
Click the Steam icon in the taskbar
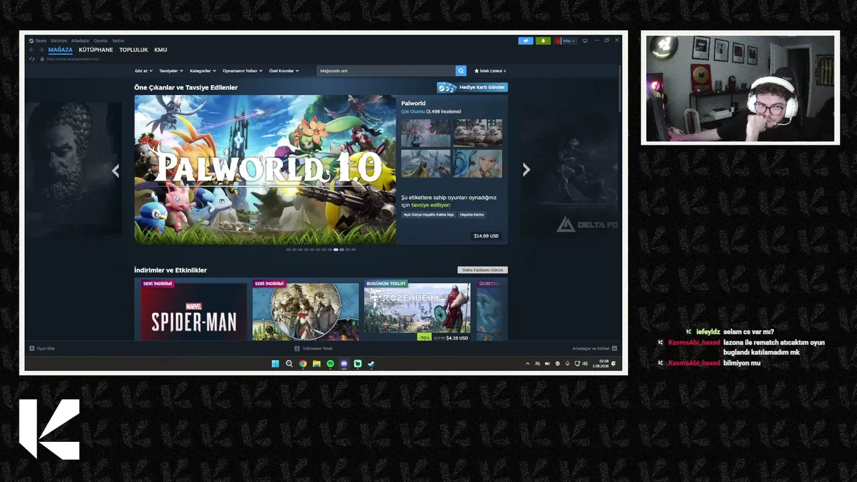coord(372,364)
